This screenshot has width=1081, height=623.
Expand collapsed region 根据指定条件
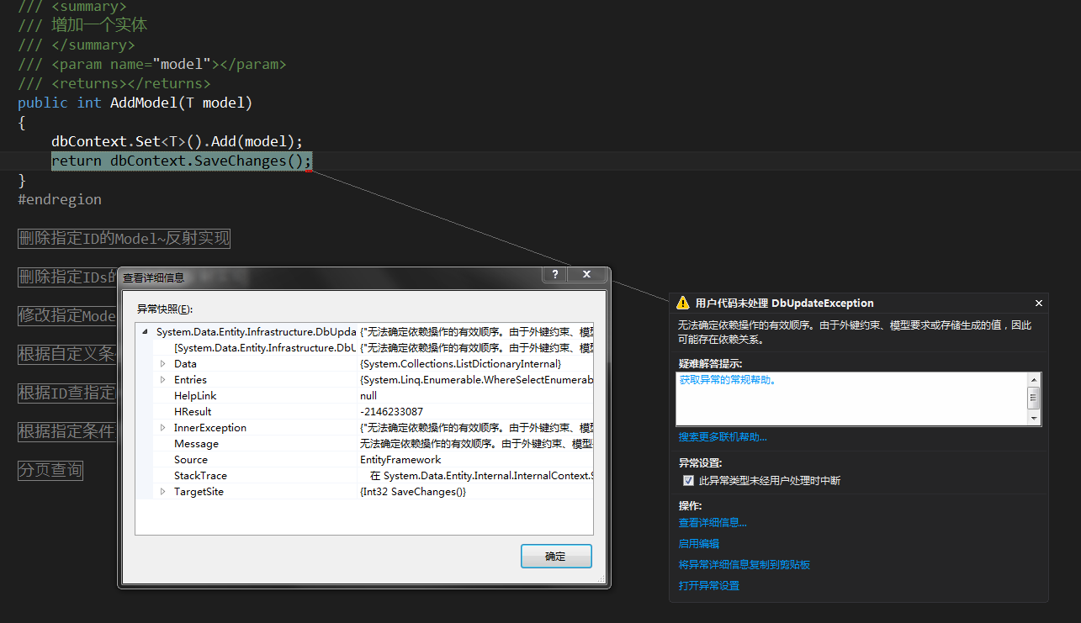pos(66,431)
